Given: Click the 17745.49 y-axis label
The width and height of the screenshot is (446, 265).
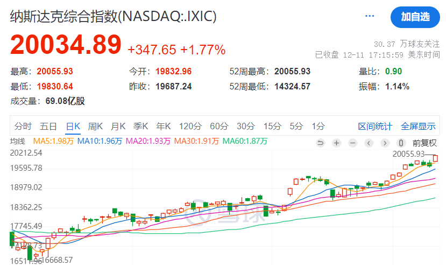Looking at the screenshot, I should [x=26, y=226].
